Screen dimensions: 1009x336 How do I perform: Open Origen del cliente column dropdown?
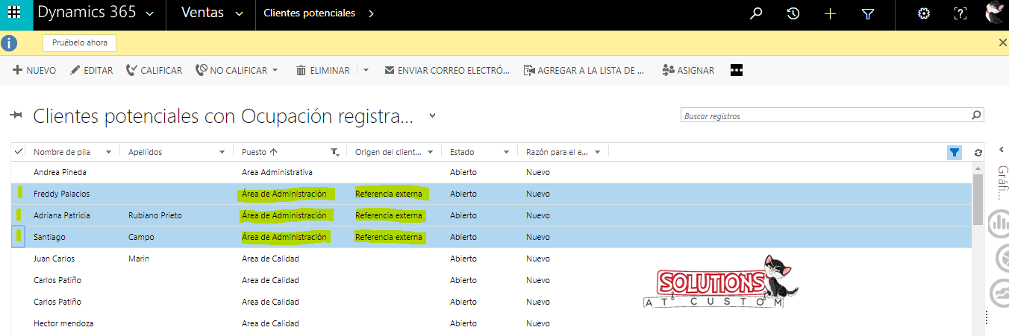tap(430, 152)
